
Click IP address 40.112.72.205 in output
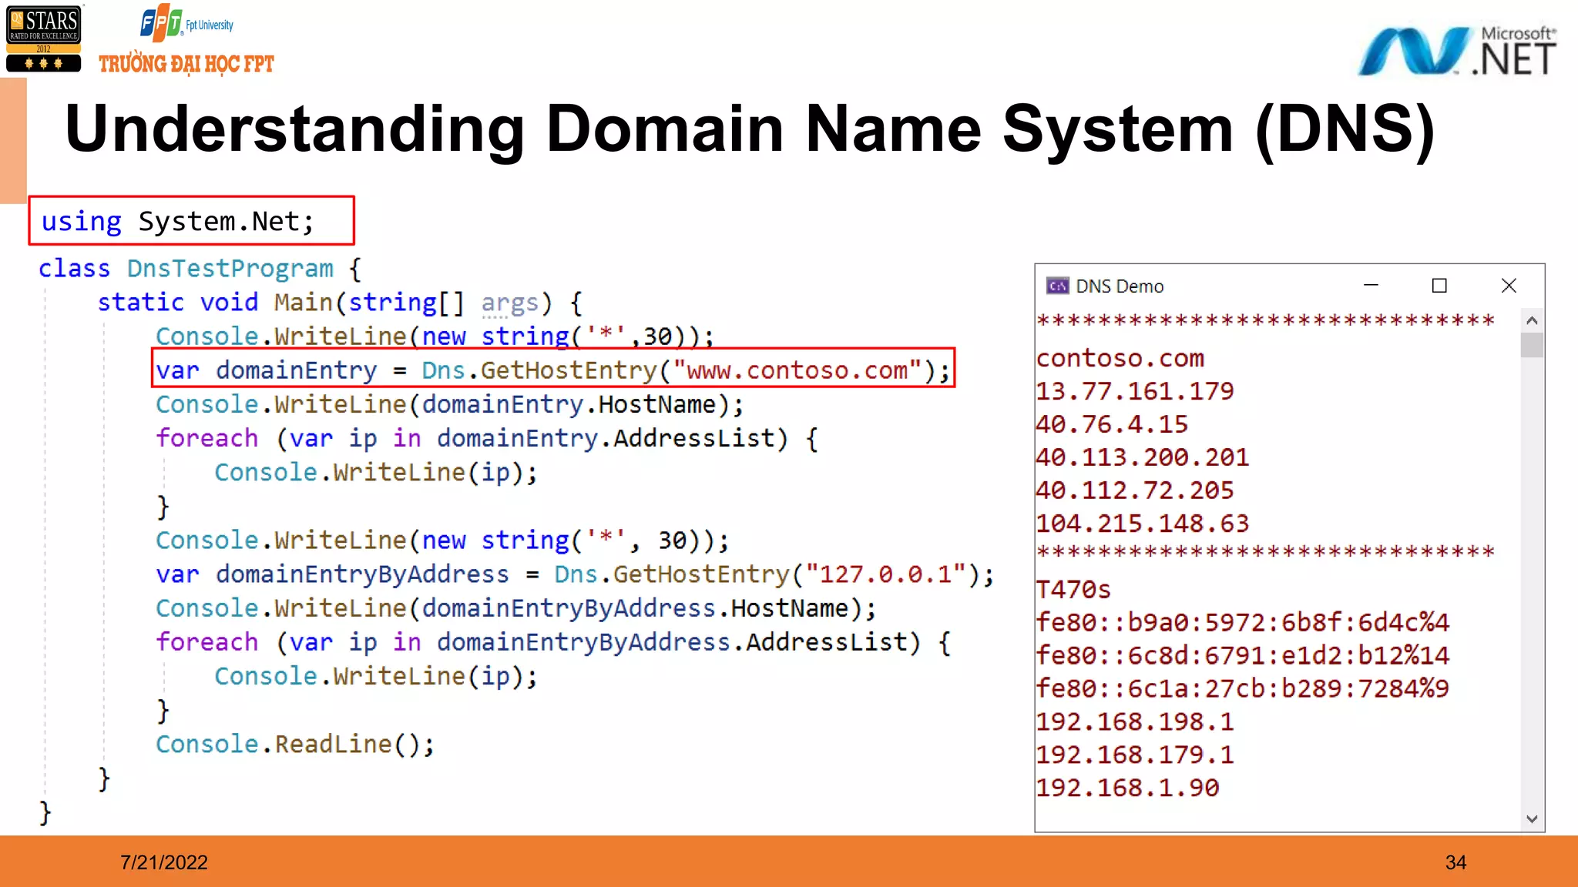click(1134, 490)
